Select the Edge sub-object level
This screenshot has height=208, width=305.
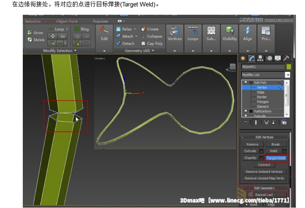coord(261,92)
